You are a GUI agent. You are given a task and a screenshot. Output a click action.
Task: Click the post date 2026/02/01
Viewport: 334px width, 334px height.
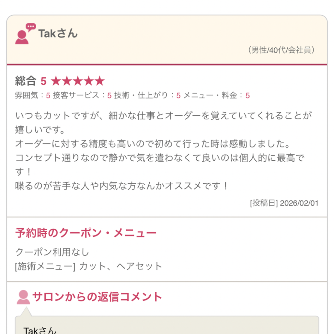tap(299, 203)
